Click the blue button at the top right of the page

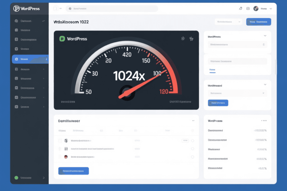click(x=258, y=22)
